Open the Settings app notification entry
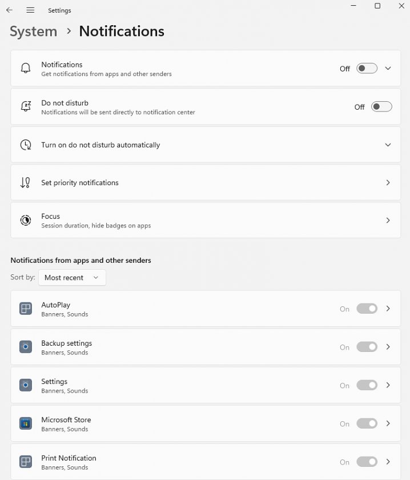 pyautogui.click(x=206, y=385)
